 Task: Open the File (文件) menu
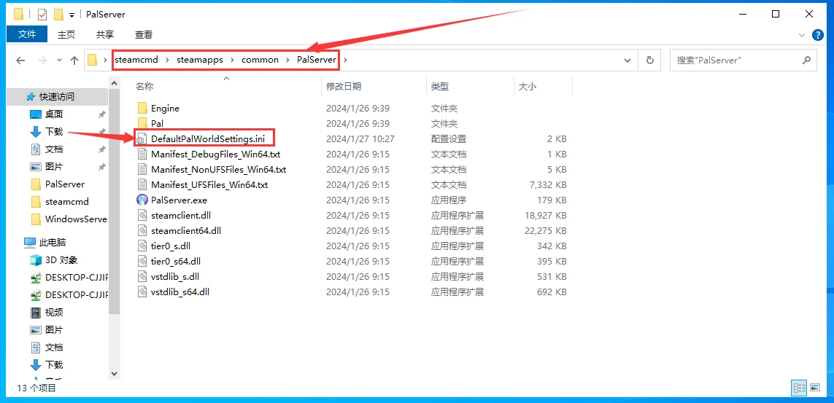pos(26,34)
